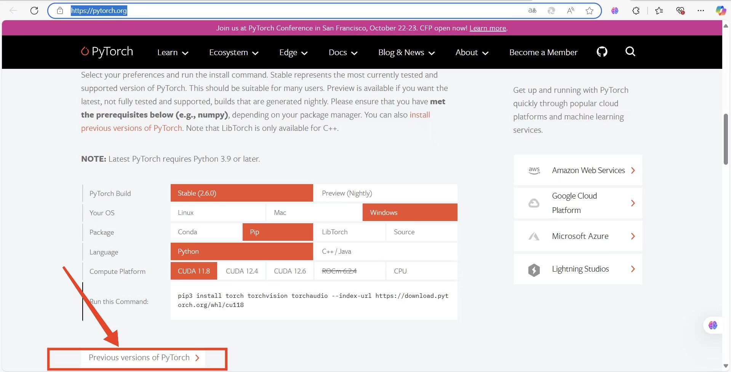The image size is (731, 372).
Task: View site information lock icon
Action: click(x=60, y=11)
